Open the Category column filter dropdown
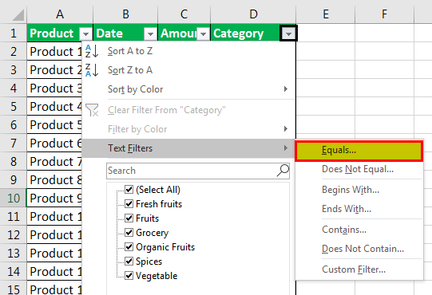Screen dimensions: 432x295 click(x=288, y=33)
